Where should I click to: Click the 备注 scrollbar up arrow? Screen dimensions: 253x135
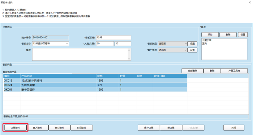pyautogui.click(x=129, y=50)
